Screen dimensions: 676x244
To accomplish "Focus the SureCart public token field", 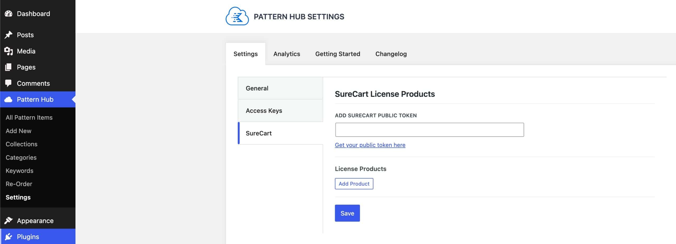I will 429,130.
